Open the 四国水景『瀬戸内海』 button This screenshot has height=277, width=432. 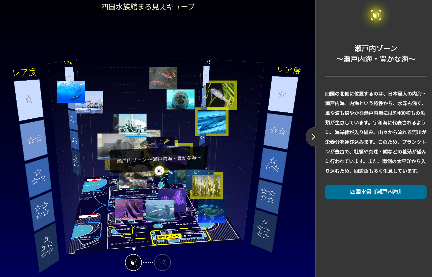click(x=376, y=192)
